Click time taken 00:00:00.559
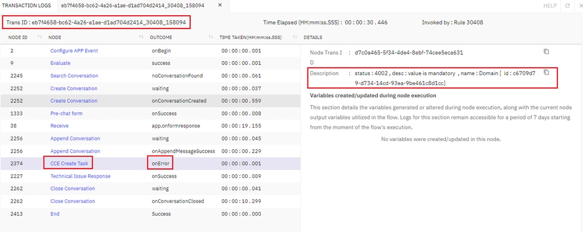This screenshot has height=232, width=583. (241, 101)
